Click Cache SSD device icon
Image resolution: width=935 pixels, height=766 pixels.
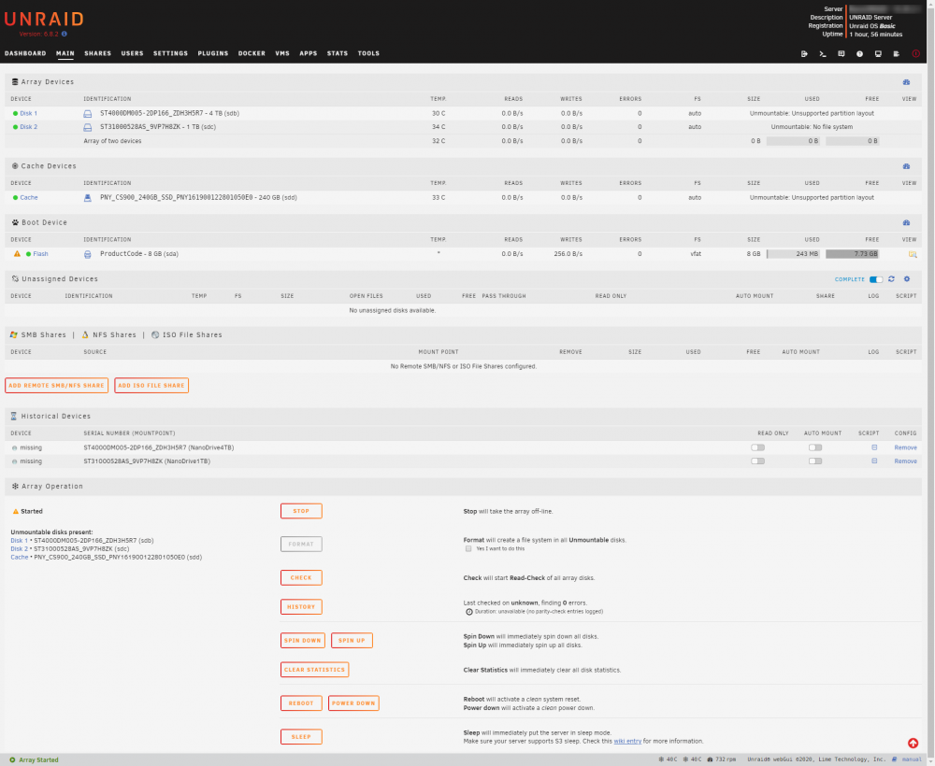point(88,198)
